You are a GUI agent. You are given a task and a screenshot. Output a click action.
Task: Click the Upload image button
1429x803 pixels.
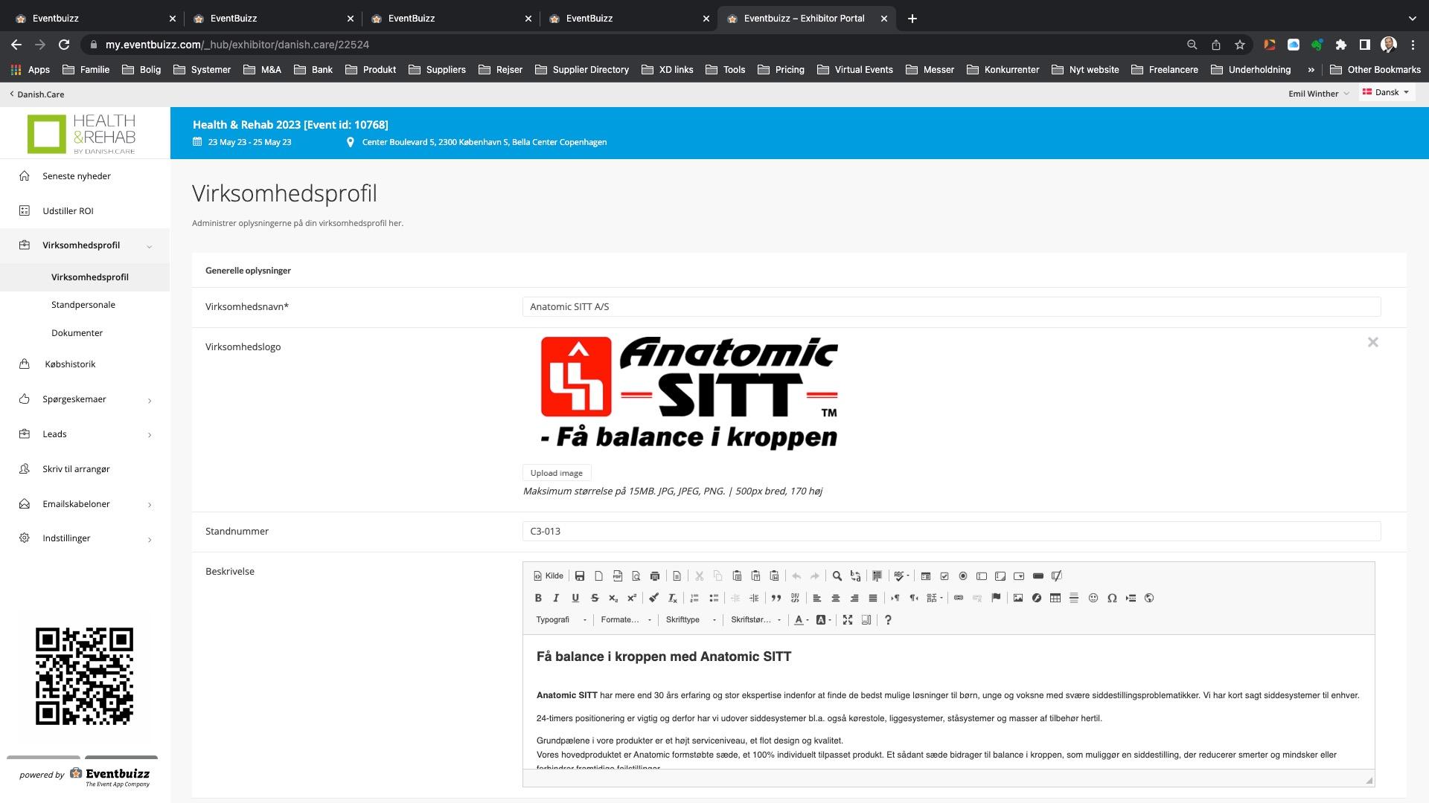click(556, 473)
